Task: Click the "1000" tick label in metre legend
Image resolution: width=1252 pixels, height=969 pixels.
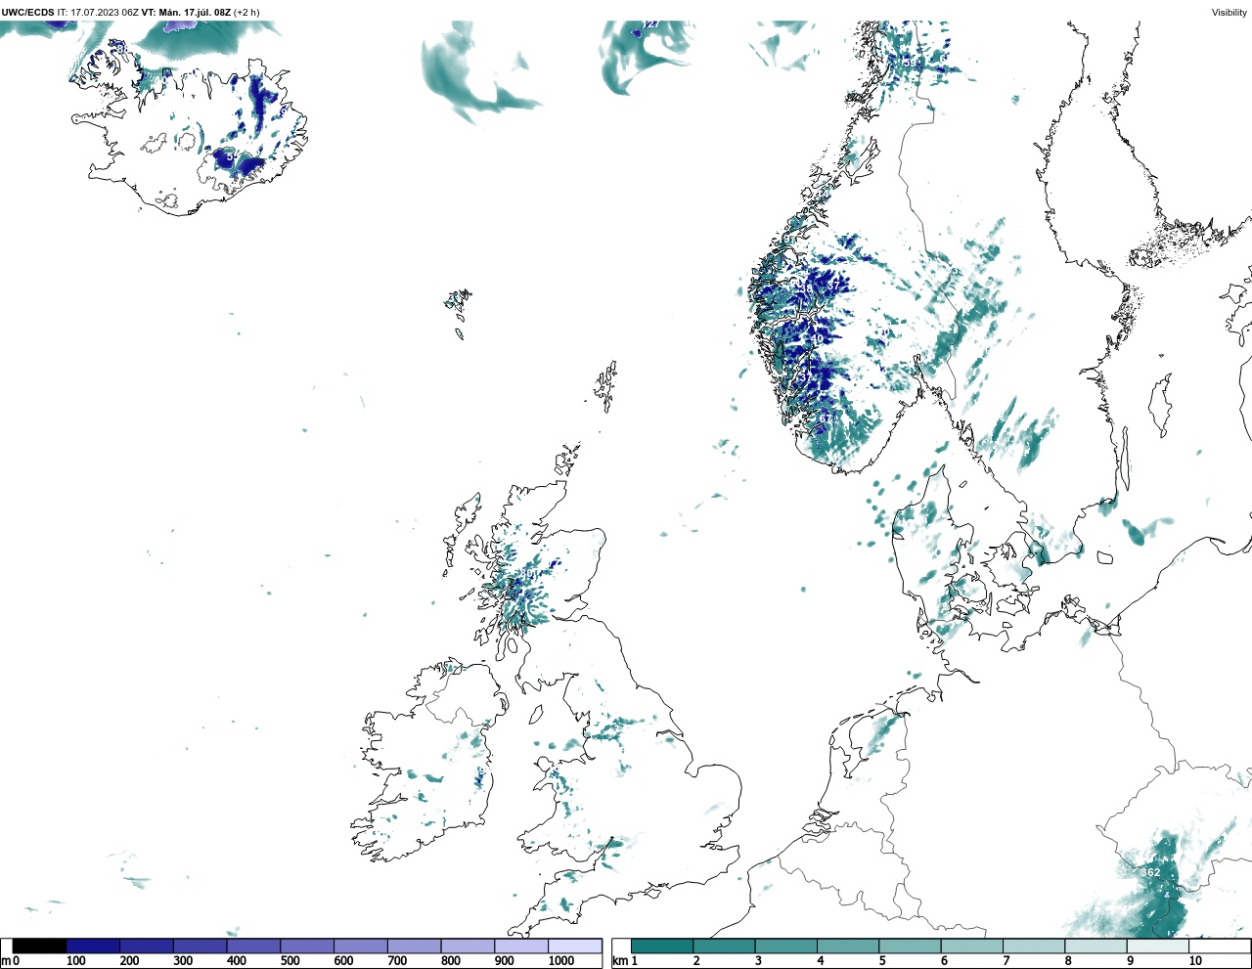Action: [x=561, y=961]
